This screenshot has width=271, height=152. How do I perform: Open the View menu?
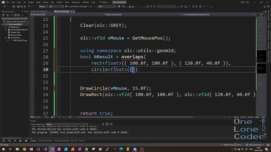[x=19, y=2]
